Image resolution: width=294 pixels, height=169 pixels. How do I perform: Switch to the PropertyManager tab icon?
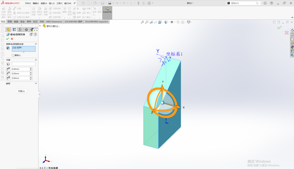pos(14,30)
